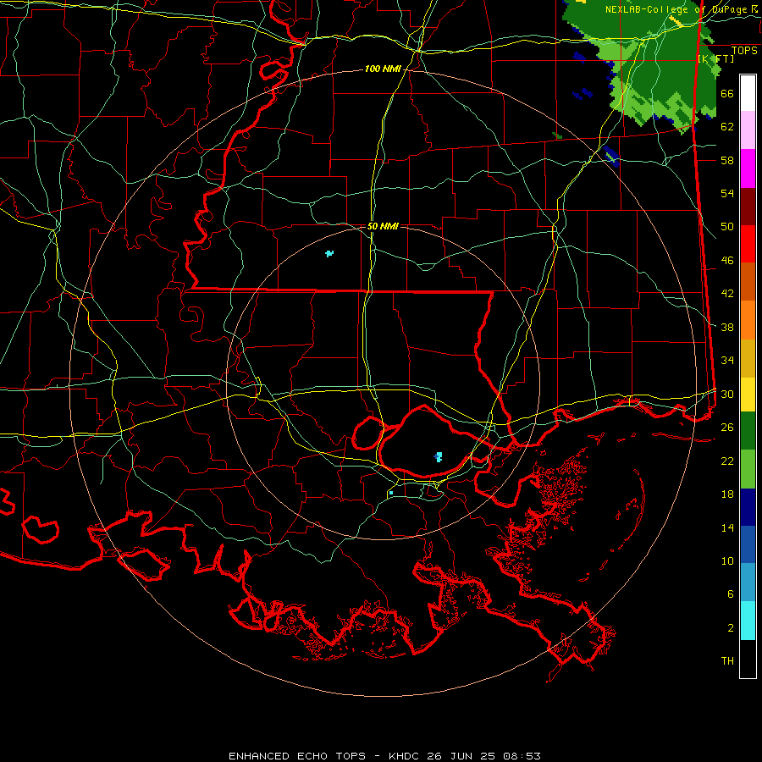
Task: Click the '22' scale value
Action: click(727, 461)
